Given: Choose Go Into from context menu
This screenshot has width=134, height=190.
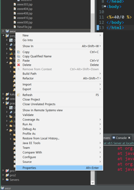Looking at the screenshot, I should tap(59, 40).
